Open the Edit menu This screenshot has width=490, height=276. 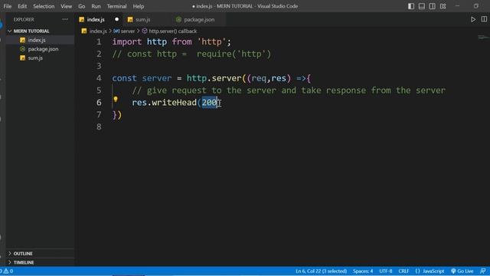point(22,6)
